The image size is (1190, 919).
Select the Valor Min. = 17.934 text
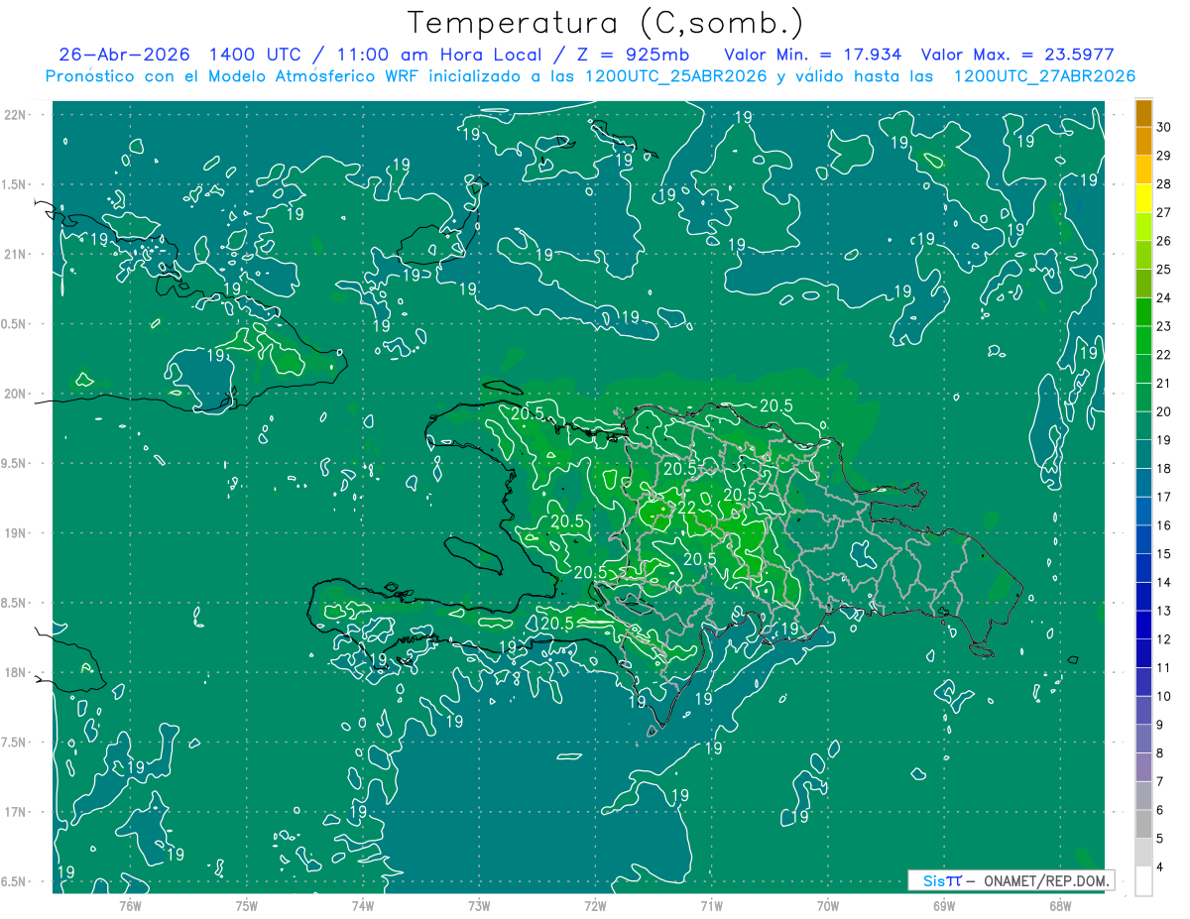pos(813,55)
